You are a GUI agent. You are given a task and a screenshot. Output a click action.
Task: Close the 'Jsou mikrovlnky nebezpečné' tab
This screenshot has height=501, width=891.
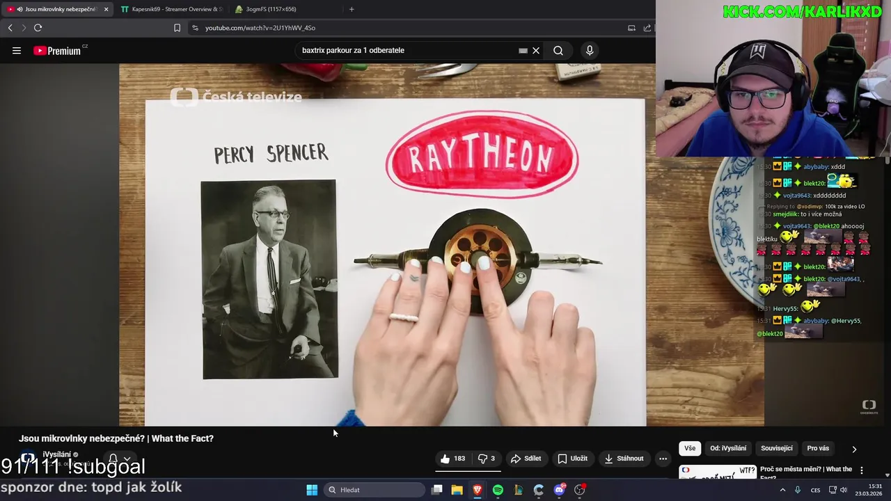pos(107,9)
